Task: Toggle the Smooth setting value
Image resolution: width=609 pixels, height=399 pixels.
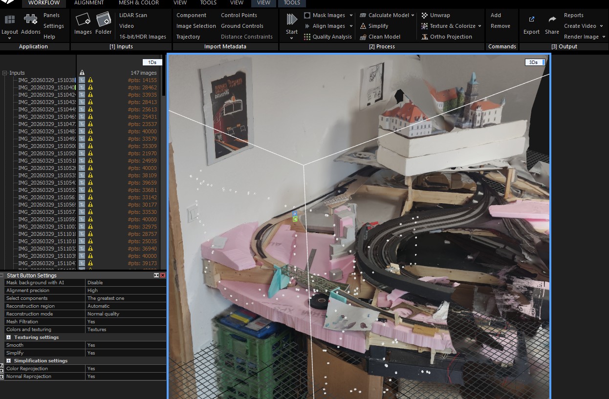Action: pos(91,345)
